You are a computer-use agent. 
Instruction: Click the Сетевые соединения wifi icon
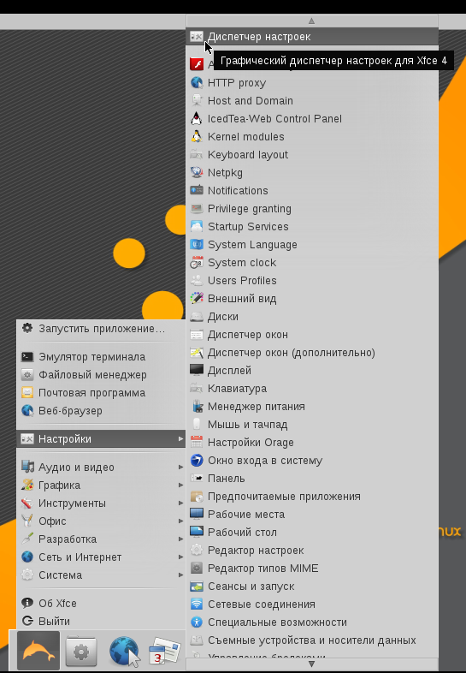[197, 604]
